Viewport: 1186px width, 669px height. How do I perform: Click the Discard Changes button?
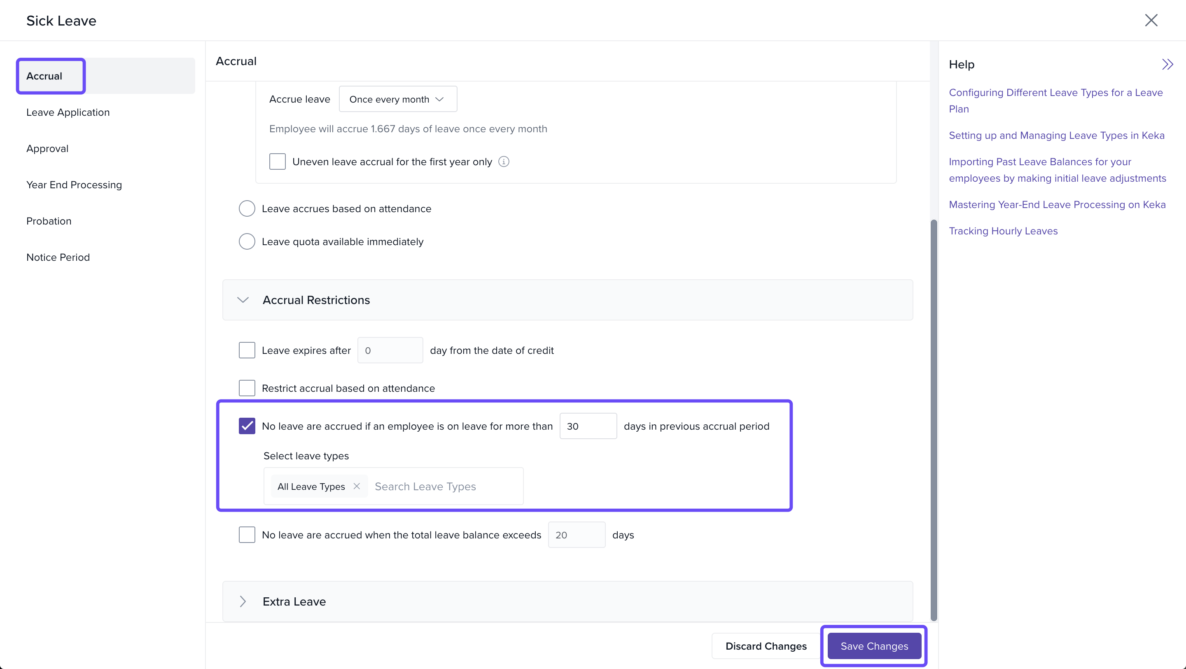click(x=766, y=646)
